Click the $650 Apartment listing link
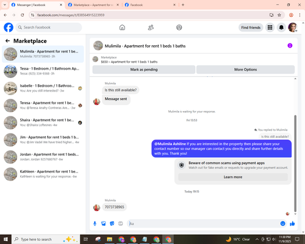 pyautogui.click(x=129, y=62)
